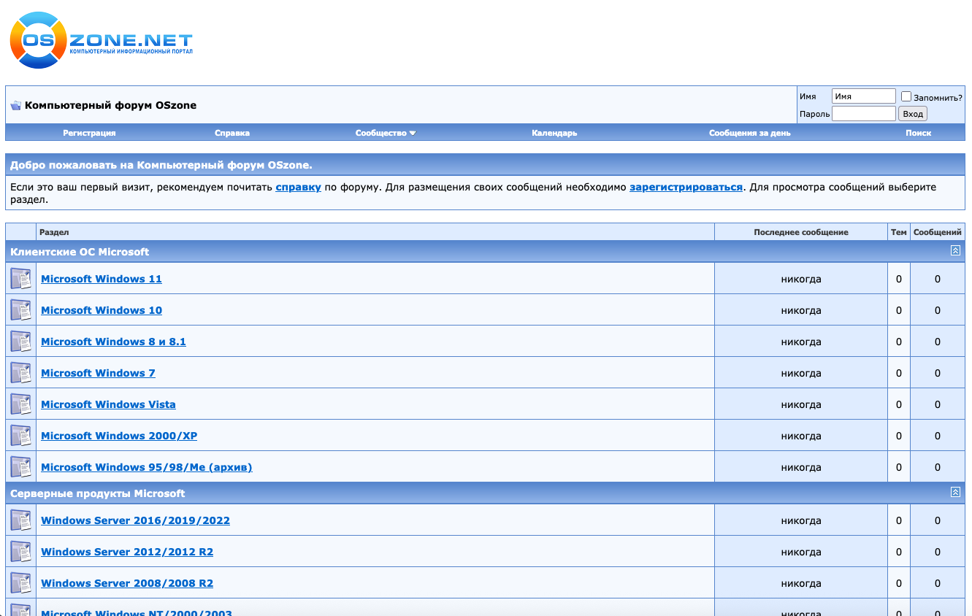
Task: Click the Сообщений column header
Action: (938, 232)
